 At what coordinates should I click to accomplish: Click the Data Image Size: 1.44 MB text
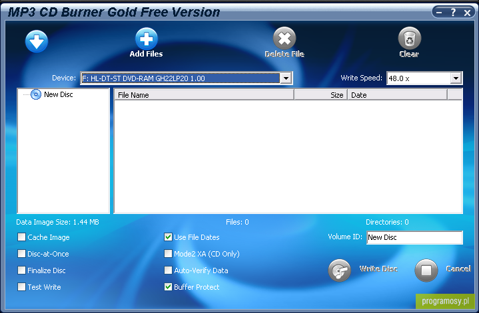(x=58, y=222)
